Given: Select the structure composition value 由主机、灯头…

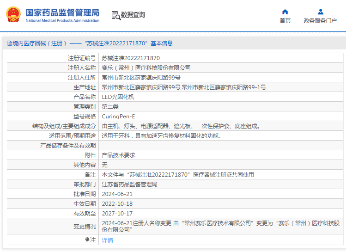Looking at the screenshot, I should 181,126.
